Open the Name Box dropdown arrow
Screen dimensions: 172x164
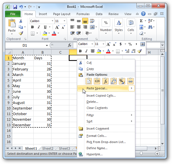pyautogui.click(x=47, y=46)
